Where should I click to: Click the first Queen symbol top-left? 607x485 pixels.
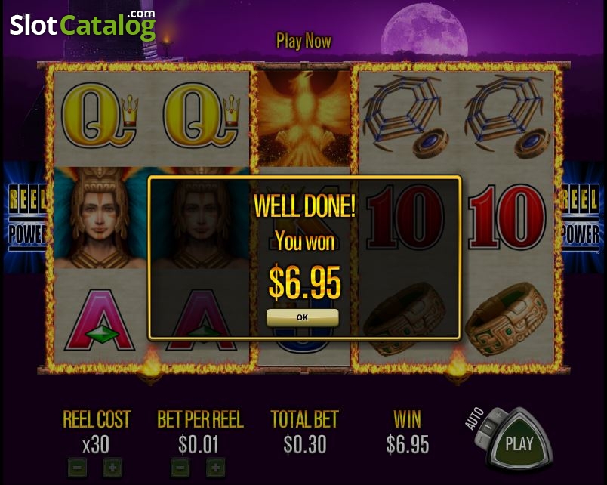click(x=100, y=115)
